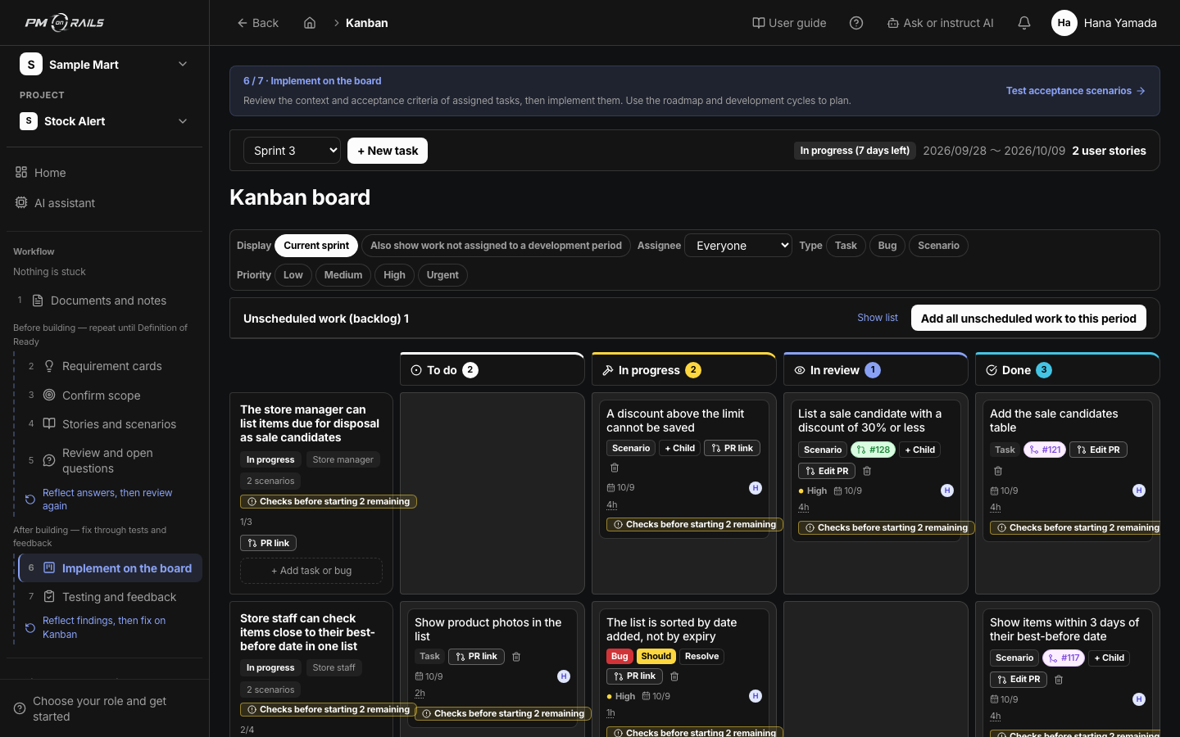Click 'Add all unscheduled work to this period'
Viewport: 1180px width, 737px height.
pyautogui.click(x=1028, y=318)
